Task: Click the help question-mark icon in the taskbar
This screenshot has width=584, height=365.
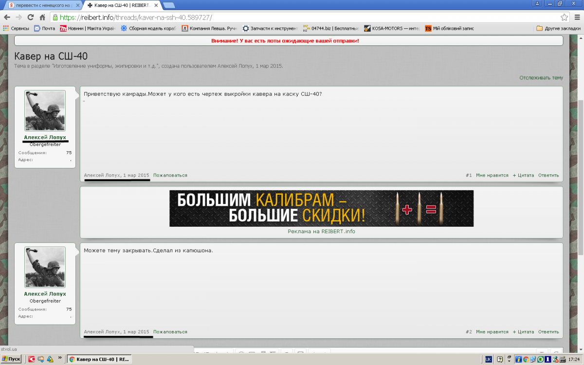Action: coord(499,359)
